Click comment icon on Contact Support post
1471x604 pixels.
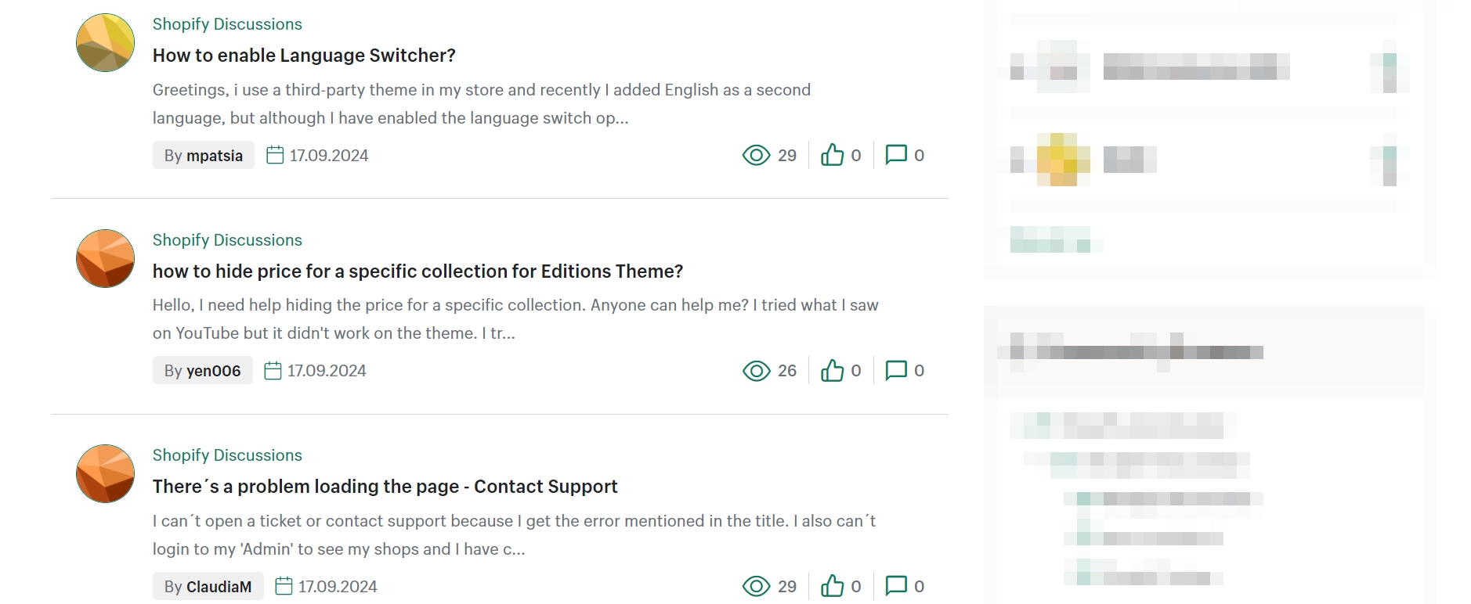895,586
